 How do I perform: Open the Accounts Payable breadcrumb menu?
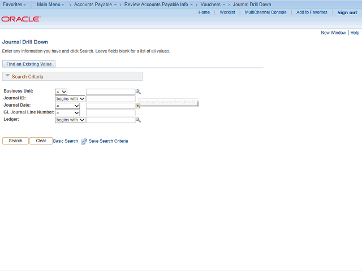pyautogui.click(x=95, y=5)
